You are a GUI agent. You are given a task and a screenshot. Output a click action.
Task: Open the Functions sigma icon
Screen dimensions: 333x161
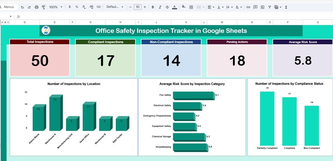286,7
